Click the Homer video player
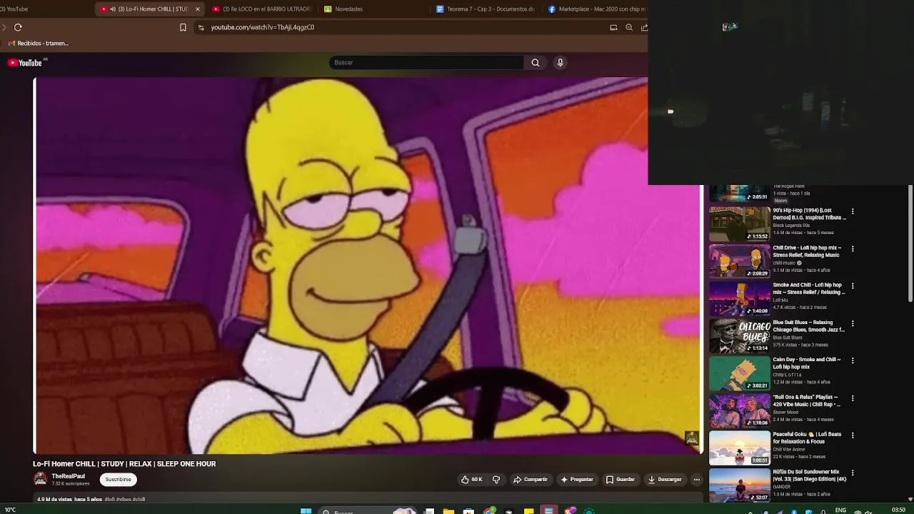This screenshot has width=914, height=514. coord(368,266)
